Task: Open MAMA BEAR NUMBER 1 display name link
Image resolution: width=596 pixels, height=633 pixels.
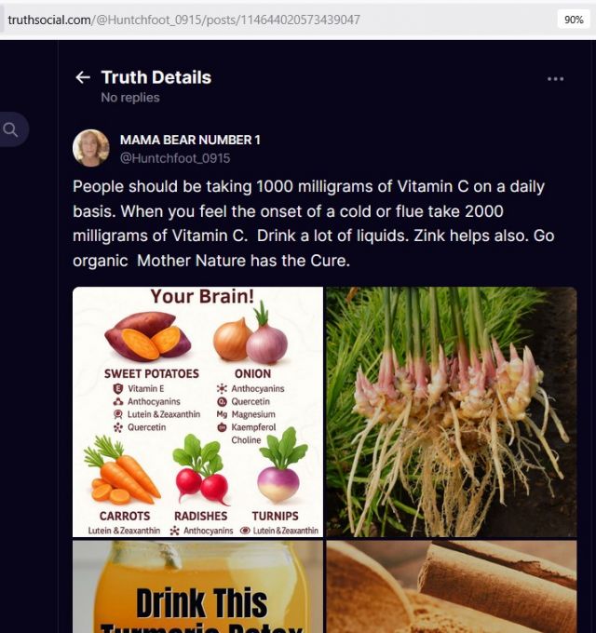Action: click(190, 140)
